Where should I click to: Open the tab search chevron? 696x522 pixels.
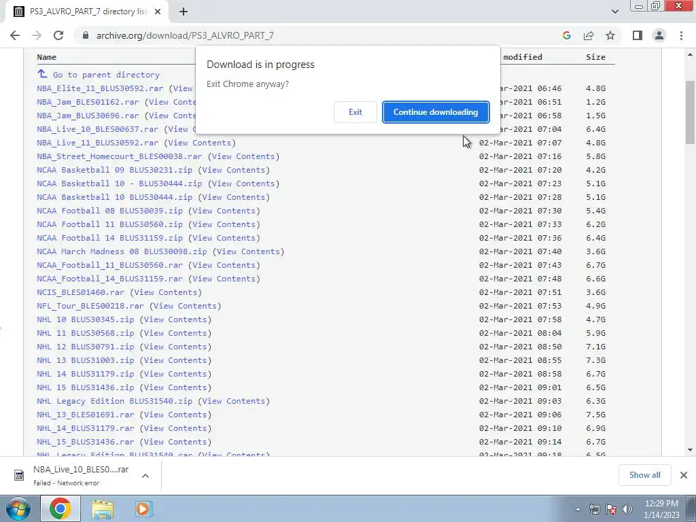point(614,12)
